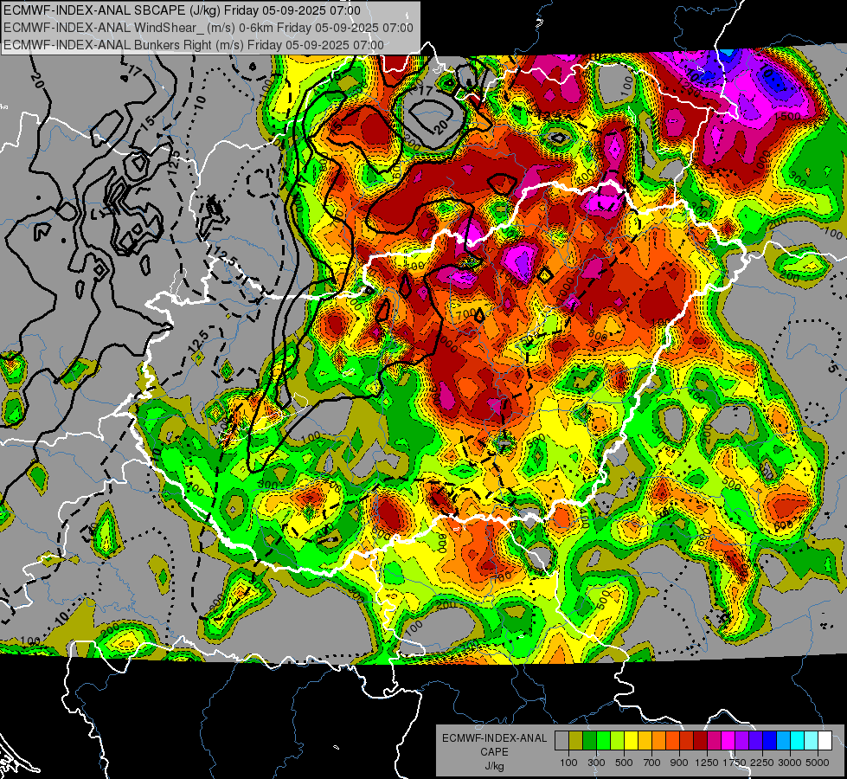Select the deep blue legend swatch
The image size is (847, 779).
click(770, 740)
